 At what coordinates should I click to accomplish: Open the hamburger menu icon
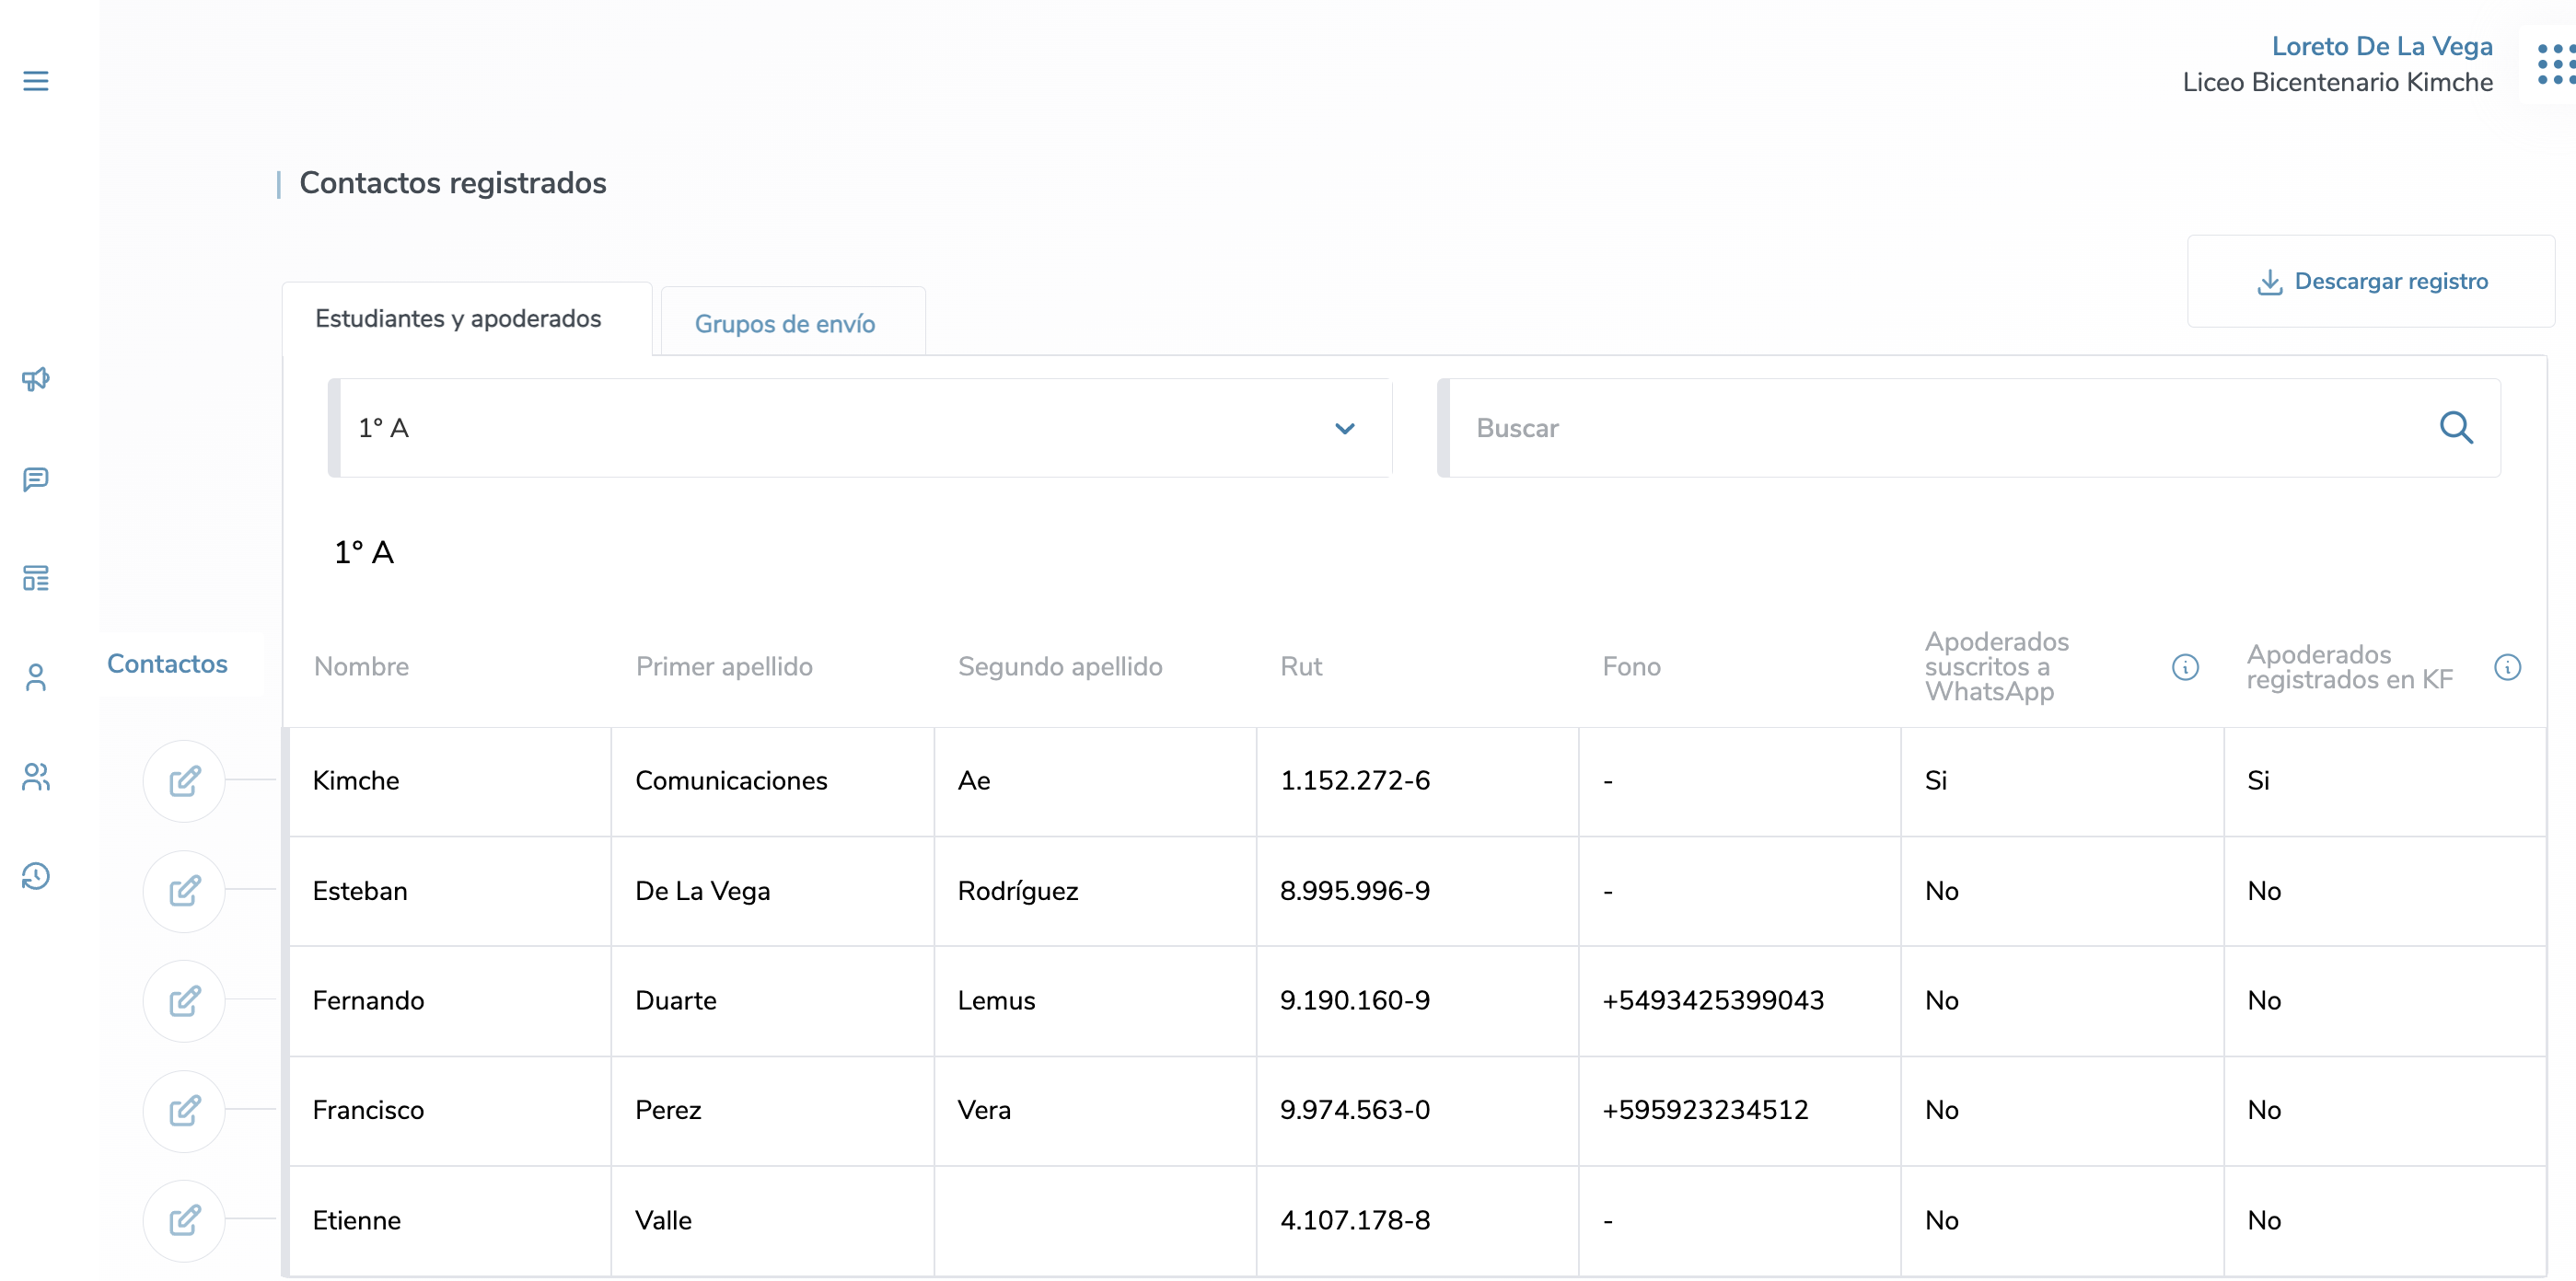point(36,81)
